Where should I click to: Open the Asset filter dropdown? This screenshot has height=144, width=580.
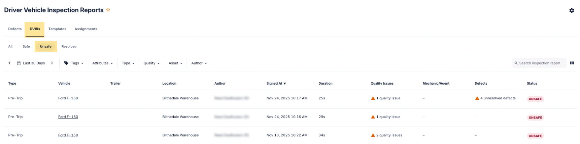tap(175, 63)
